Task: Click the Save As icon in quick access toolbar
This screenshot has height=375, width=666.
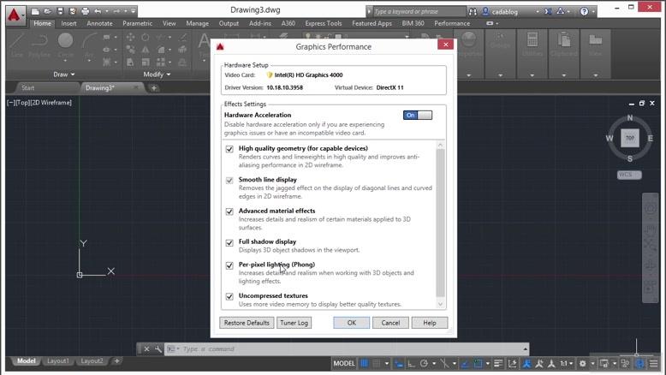Action: (72, 11)
